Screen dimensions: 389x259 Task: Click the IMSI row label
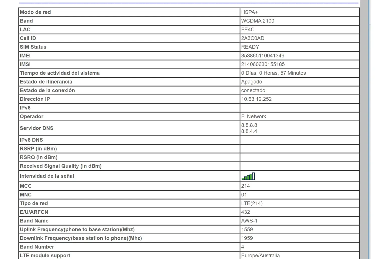[x=25, y=64]
